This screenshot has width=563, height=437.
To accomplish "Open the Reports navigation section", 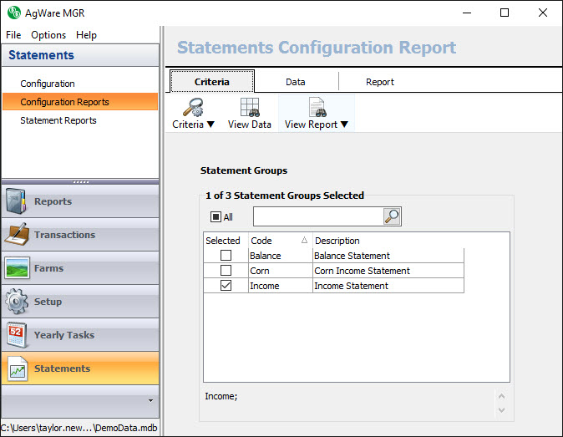I will tap(79, 201).
